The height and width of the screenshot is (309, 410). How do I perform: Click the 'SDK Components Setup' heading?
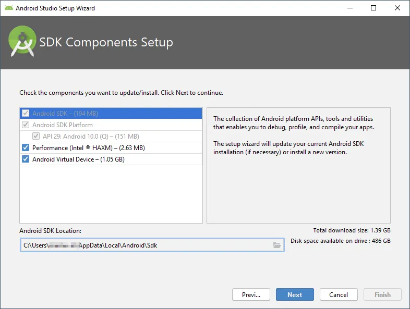106,42
